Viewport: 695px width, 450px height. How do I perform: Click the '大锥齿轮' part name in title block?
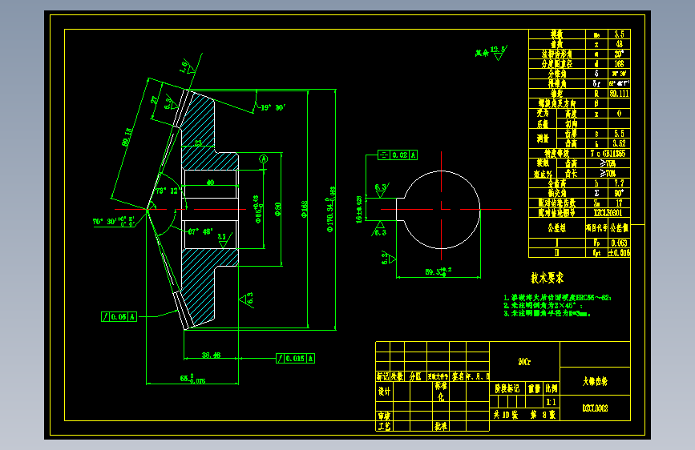point(595,381)
